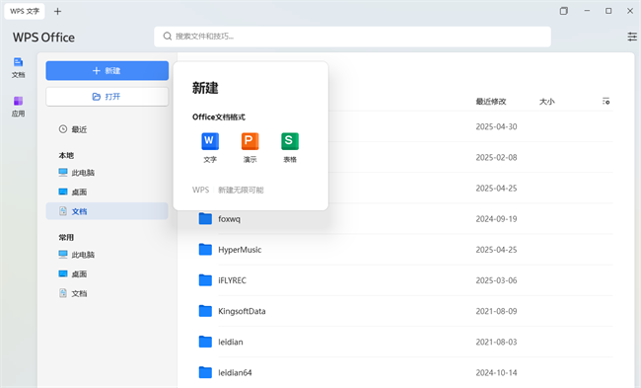Click the blue 新建 button
Image resolution: width=641 pixels, height=388 pixels.
[x=107, y=71]
